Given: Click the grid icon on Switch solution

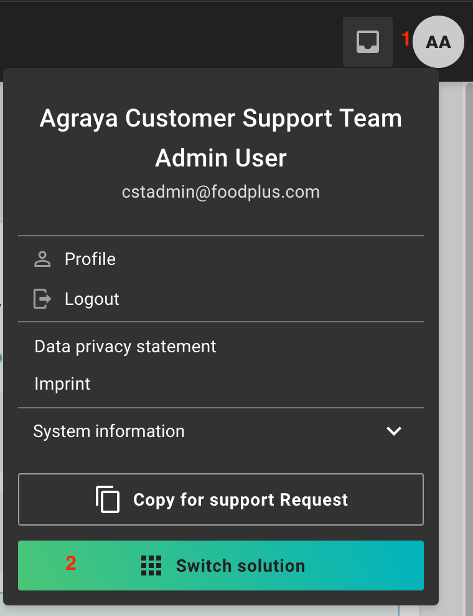Looking at the screenshot, I should click(x=151, y=565).
